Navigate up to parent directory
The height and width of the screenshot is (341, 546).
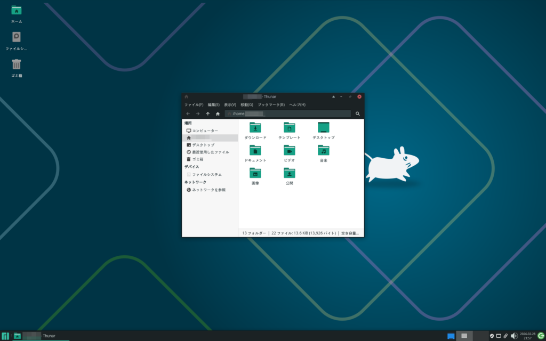[x=208, y=113]
